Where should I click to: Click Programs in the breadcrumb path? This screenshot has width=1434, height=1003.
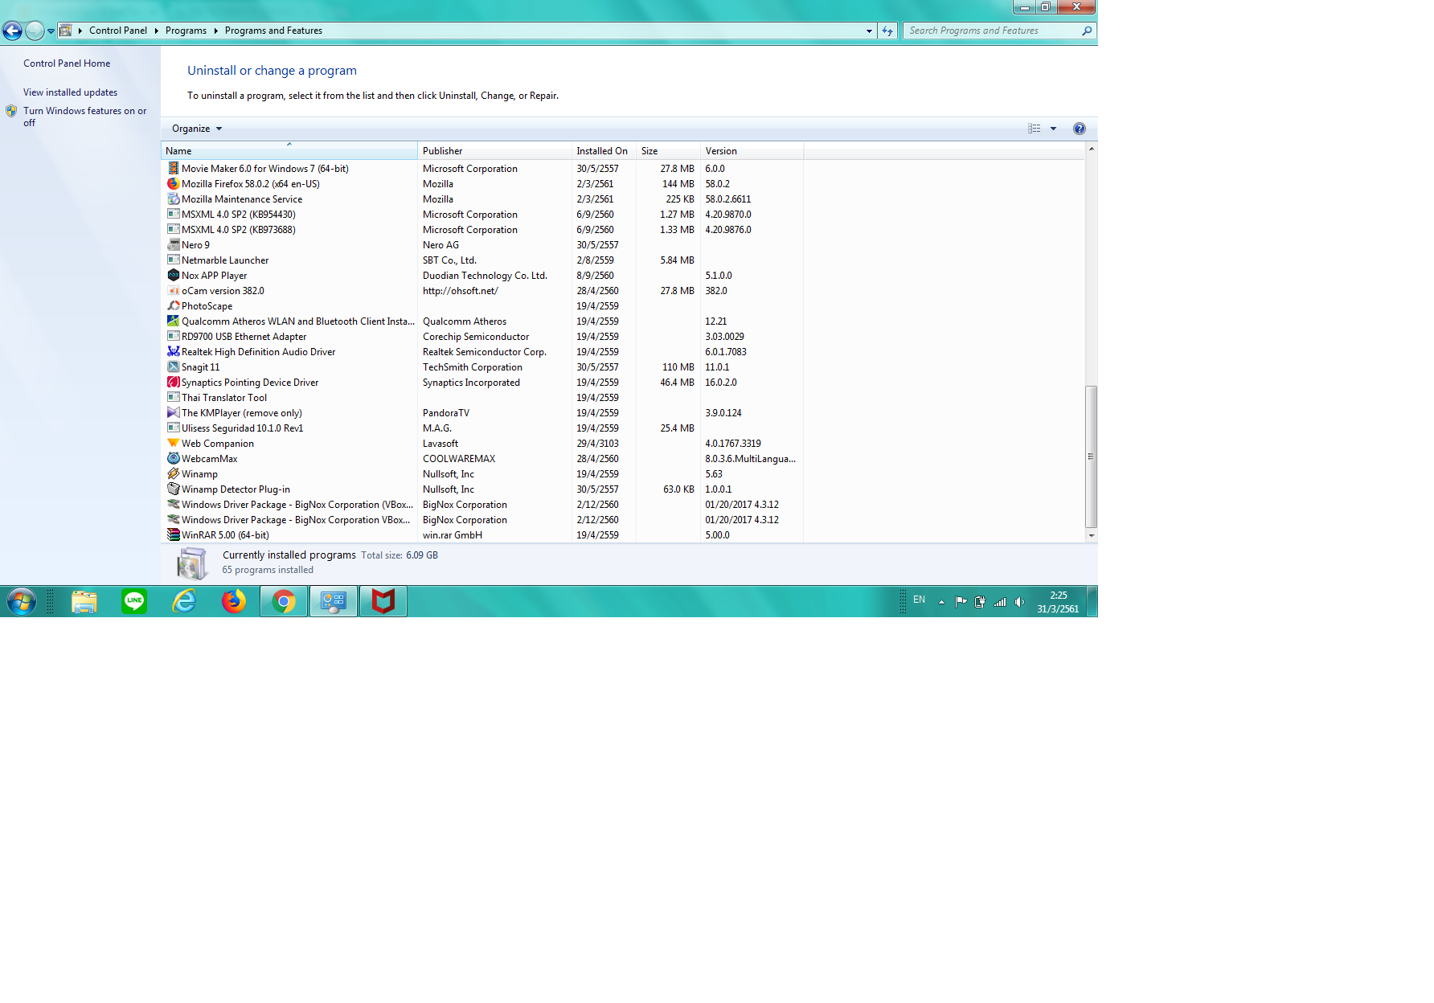click(x=186, y=31)
